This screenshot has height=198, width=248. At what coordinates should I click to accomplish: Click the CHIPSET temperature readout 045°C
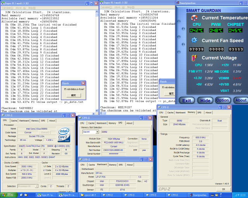coord(235,30)
